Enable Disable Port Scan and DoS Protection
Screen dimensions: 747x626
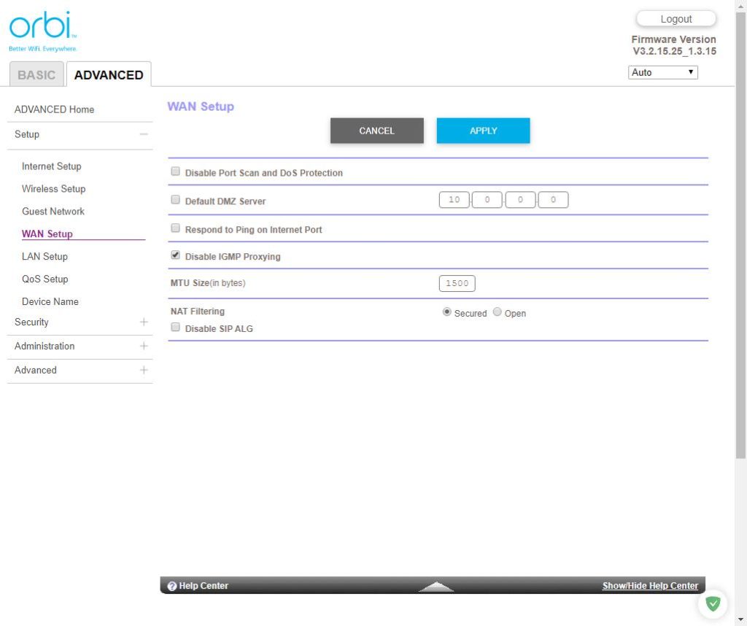(x=175, y=172)
